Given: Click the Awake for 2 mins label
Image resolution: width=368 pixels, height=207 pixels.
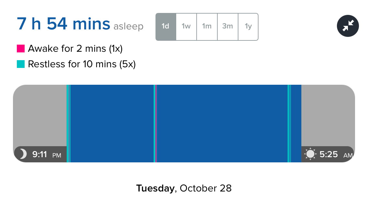Looking at the screenshot, I should tap(75, 49).
